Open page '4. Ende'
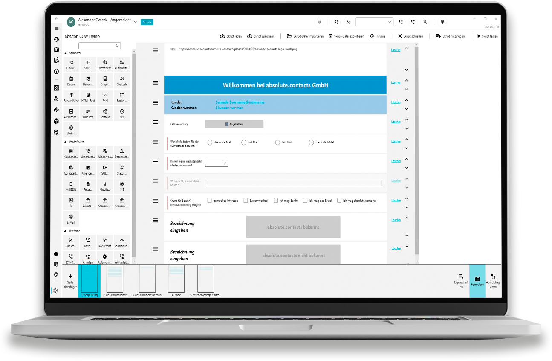The width and height of the screenshot is (552, 361). 176,281
